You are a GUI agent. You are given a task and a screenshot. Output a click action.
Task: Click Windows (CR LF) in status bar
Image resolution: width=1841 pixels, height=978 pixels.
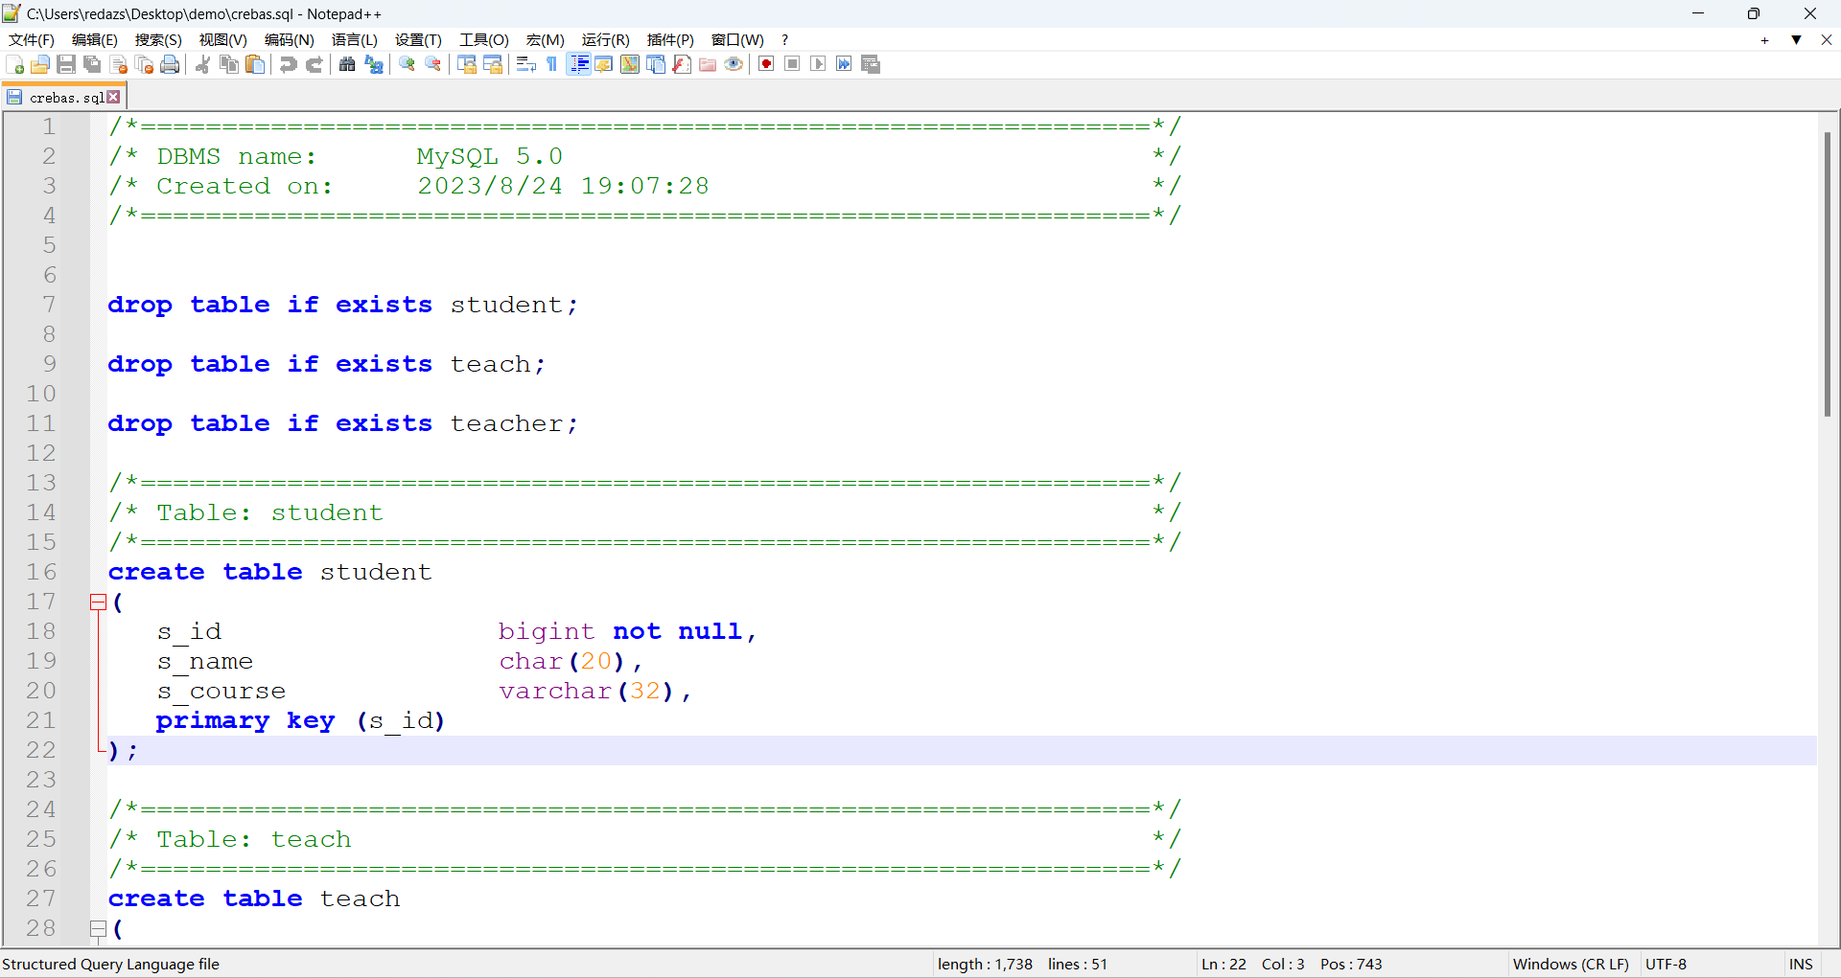(1571, 965)
